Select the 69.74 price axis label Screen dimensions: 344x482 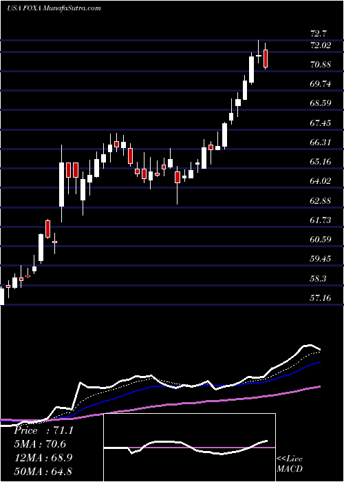(321, 84)
